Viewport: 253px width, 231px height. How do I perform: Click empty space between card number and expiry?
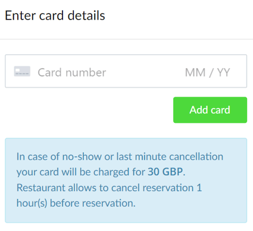click(145, 72)
